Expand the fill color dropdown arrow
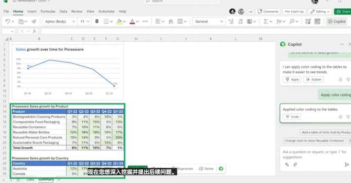 (x=124, y=21)
